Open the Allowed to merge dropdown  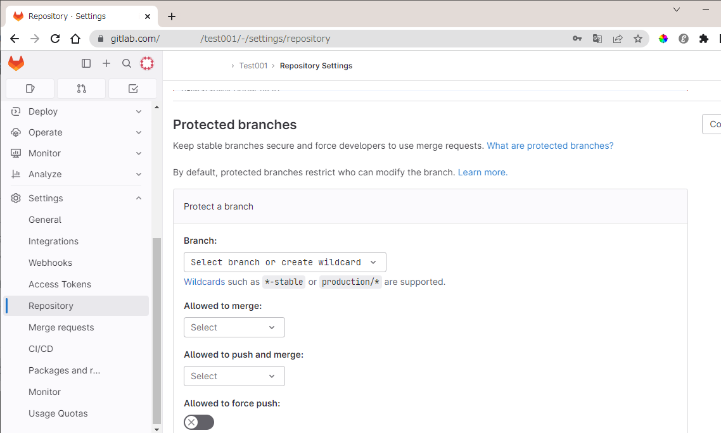[x=234, y=327]
